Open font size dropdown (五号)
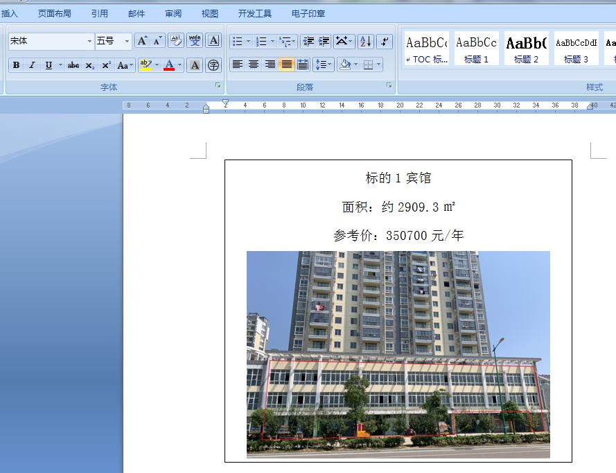 (127, 41)
